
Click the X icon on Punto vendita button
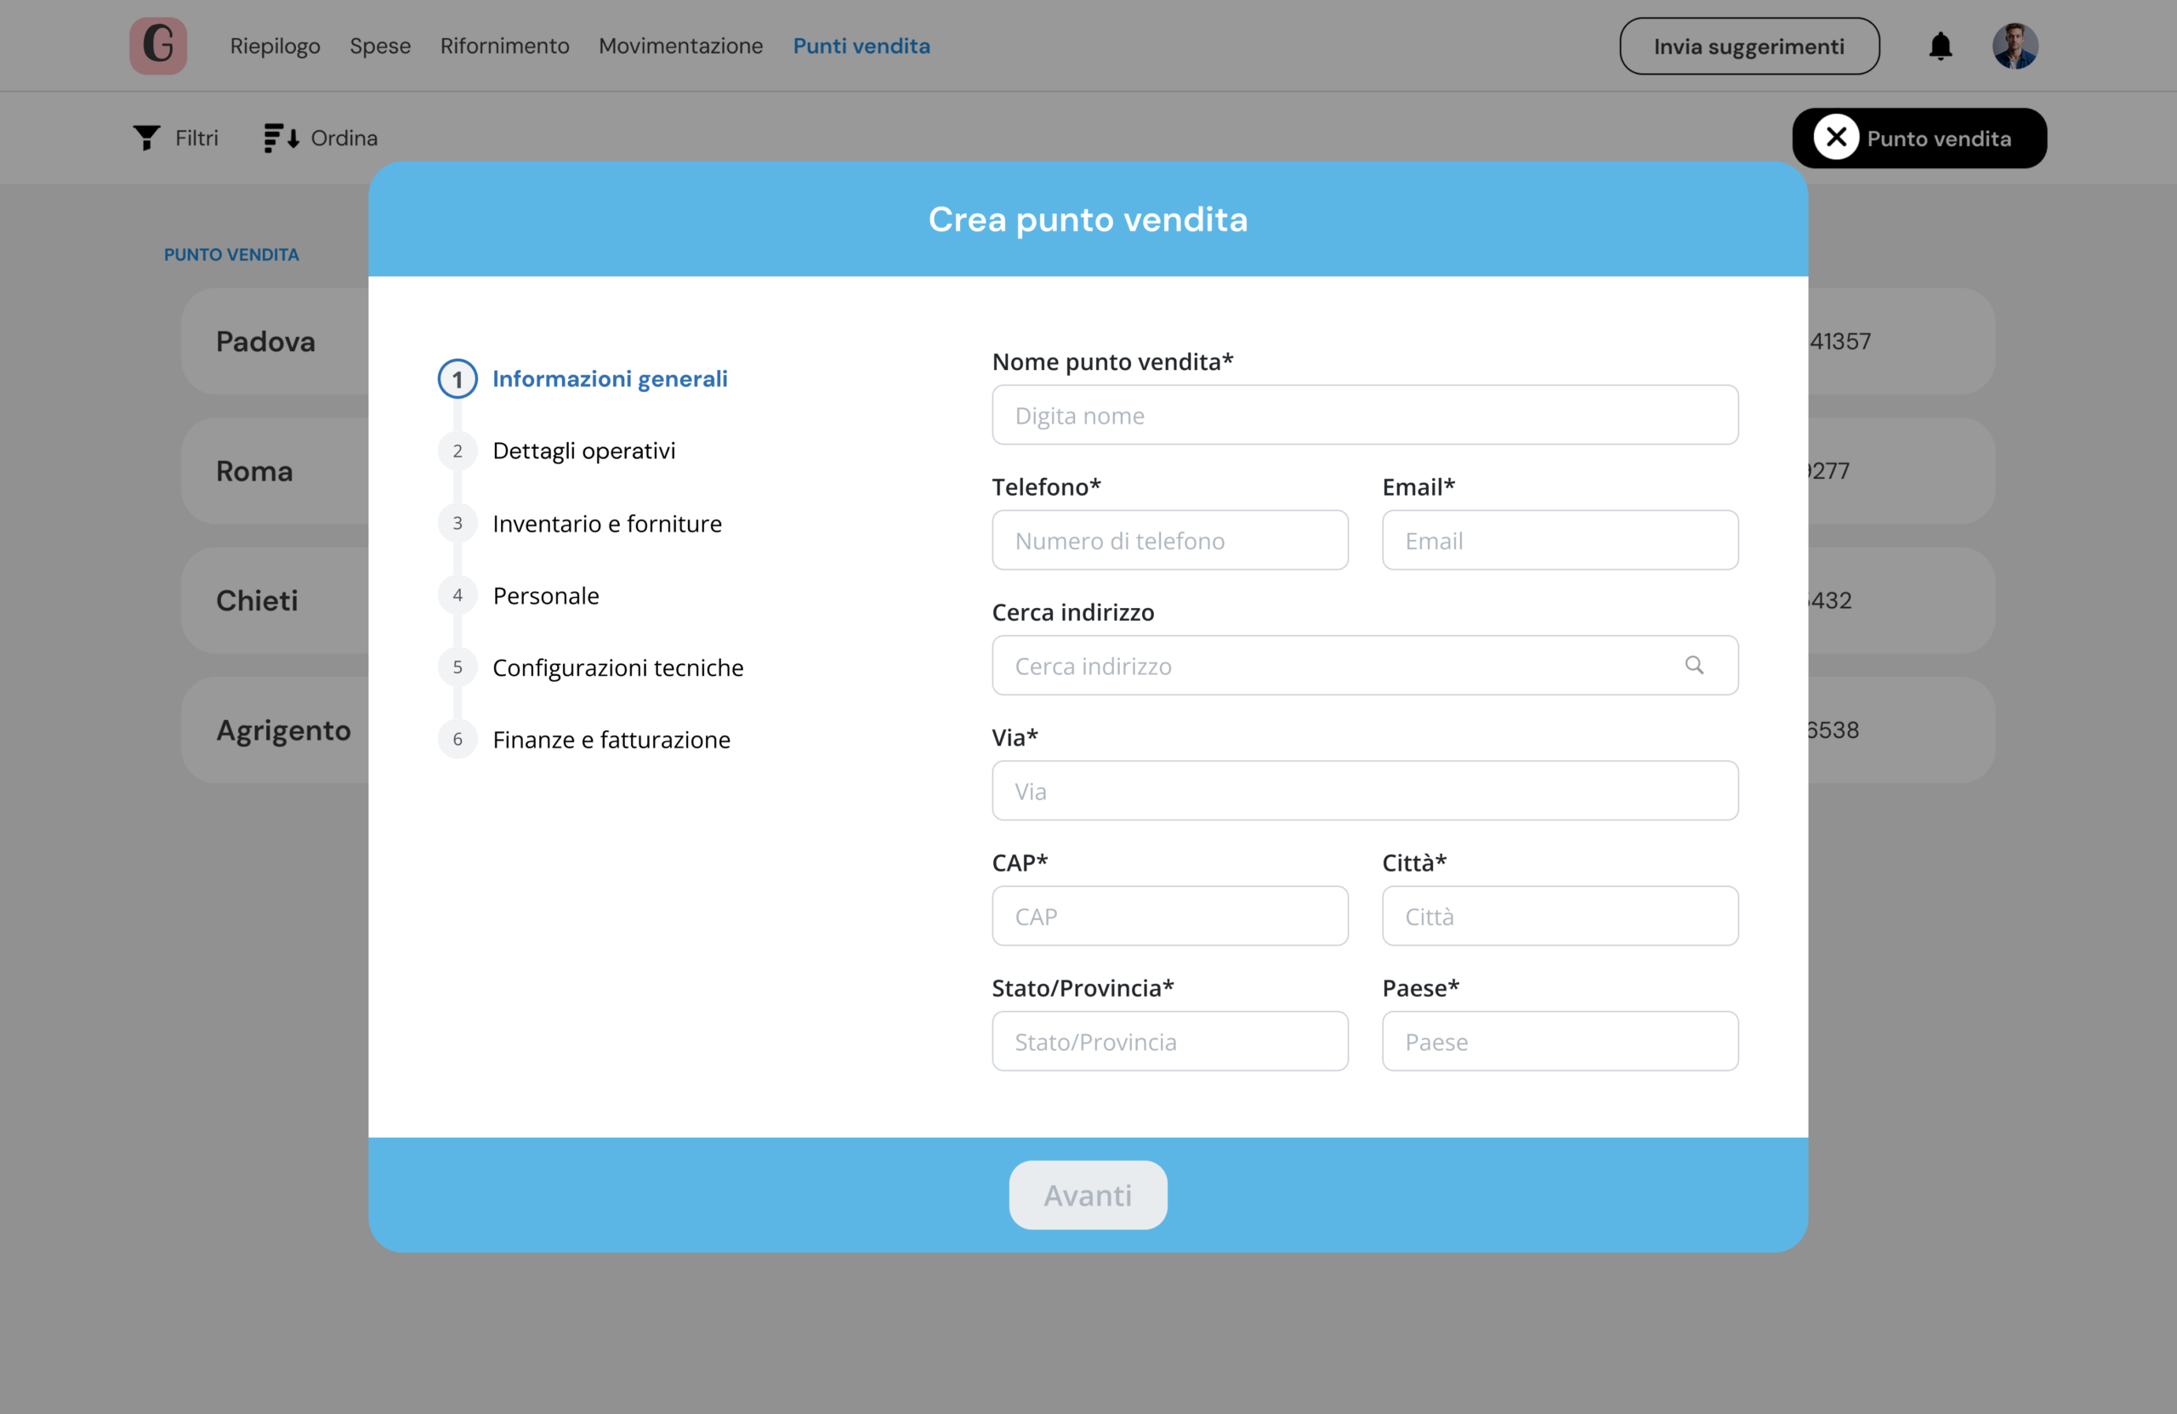(x=1836, y=138)
